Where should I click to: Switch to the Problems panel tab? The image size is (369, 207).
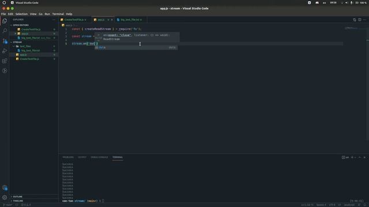coord(68,157)
